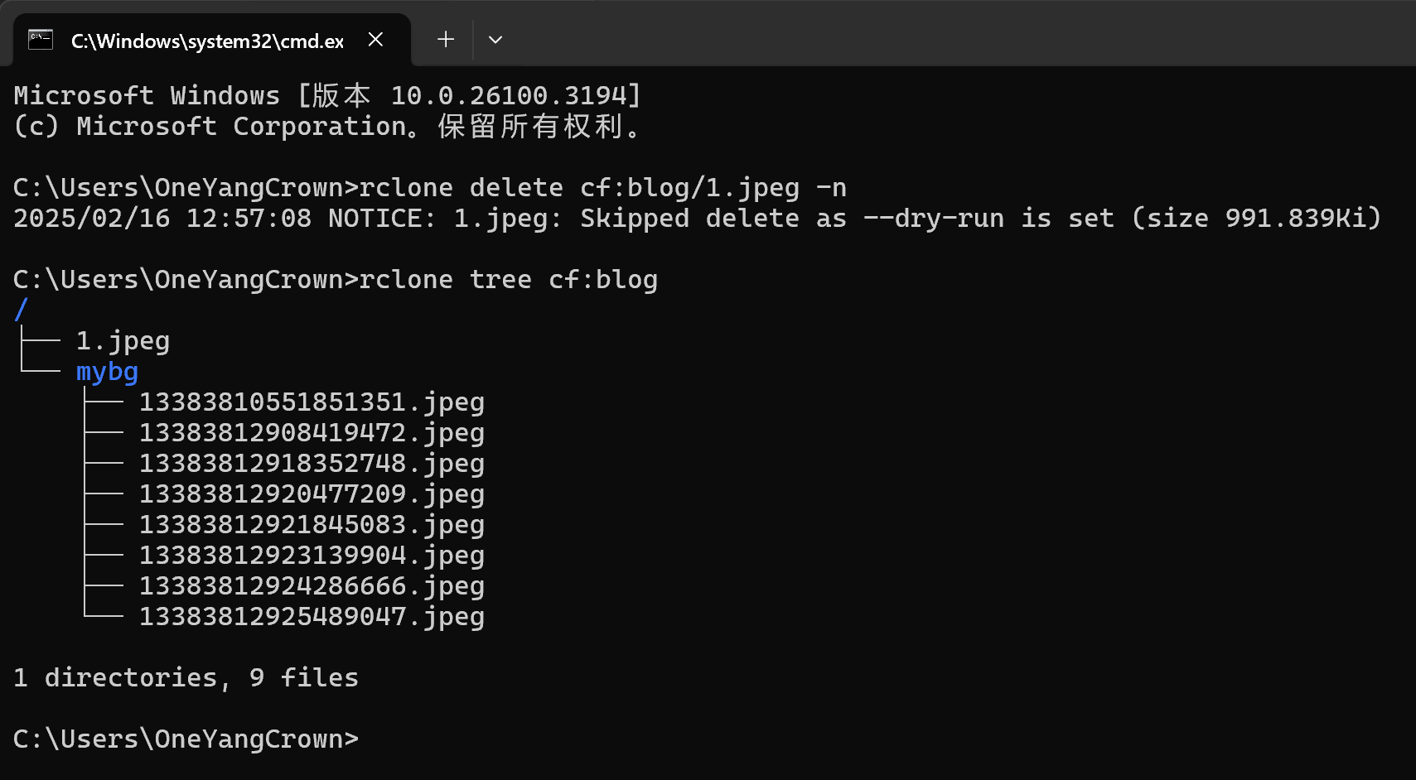
Task: Click file 13383812921845083.jpeg
Action: point(312,525)
